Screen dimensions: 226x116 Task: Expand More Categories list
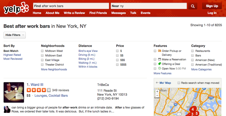click(x=201, y=69)
